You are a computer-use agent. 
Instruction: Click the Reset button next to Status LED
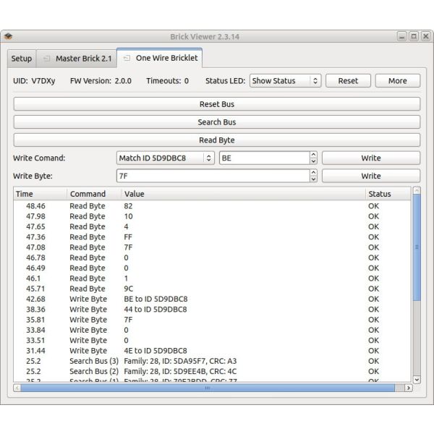click(348, 81)
